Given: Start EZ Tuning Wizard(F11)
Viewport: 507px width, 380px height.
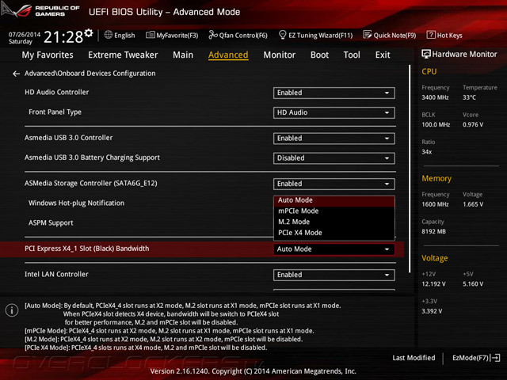Looking at the screenshot, I should click(x=315, y=35).
